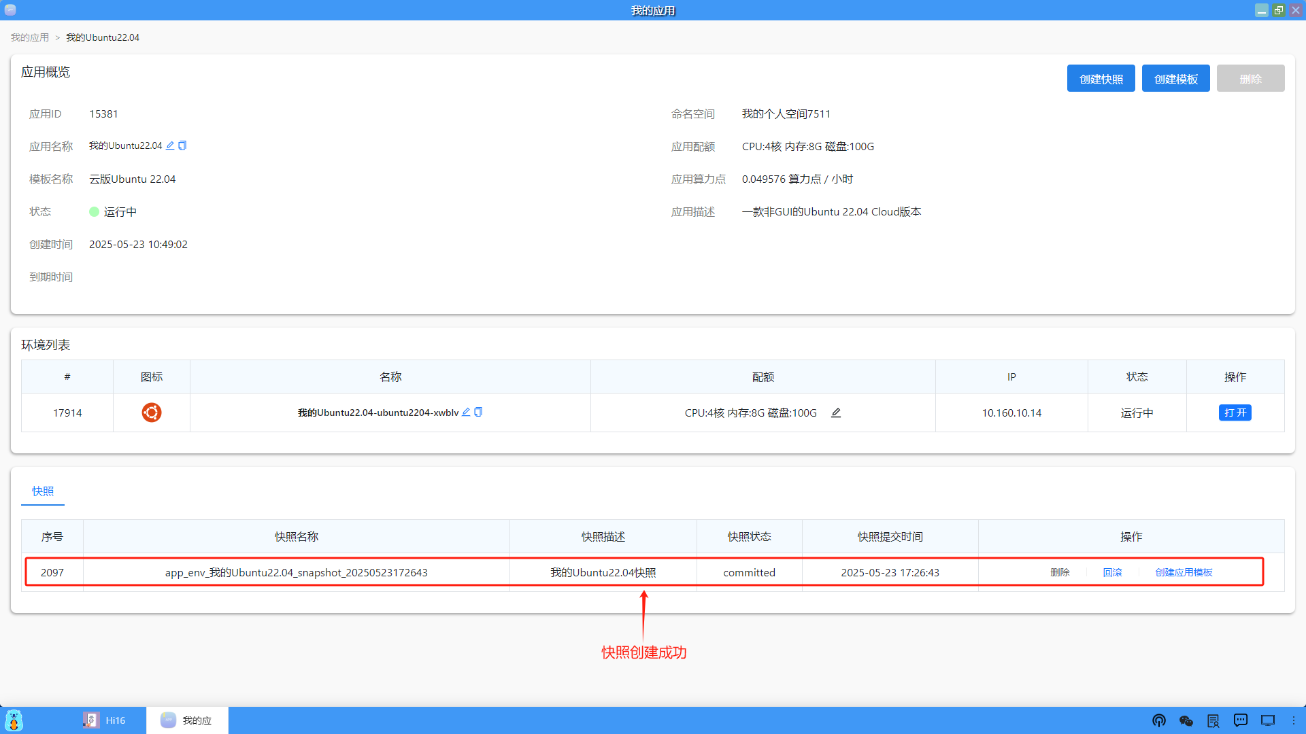
Task: Click the monitor display tray icon
Action: (1268, 720)
